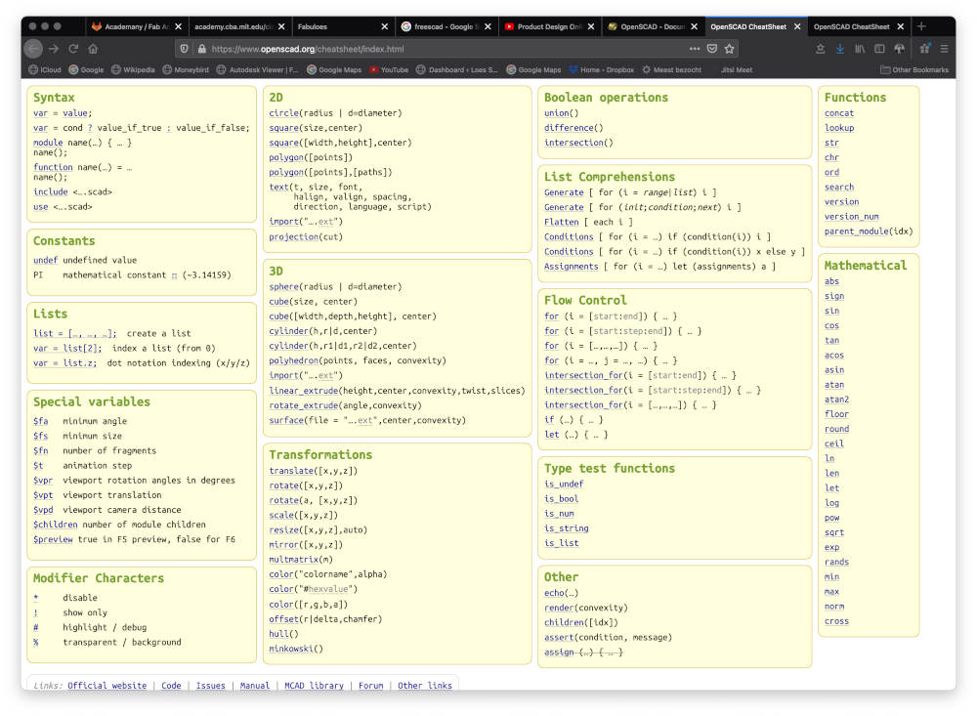This screenshot has width=977, height=716.
Task: Open the $preview special variable link
Action: coord(53,539)
